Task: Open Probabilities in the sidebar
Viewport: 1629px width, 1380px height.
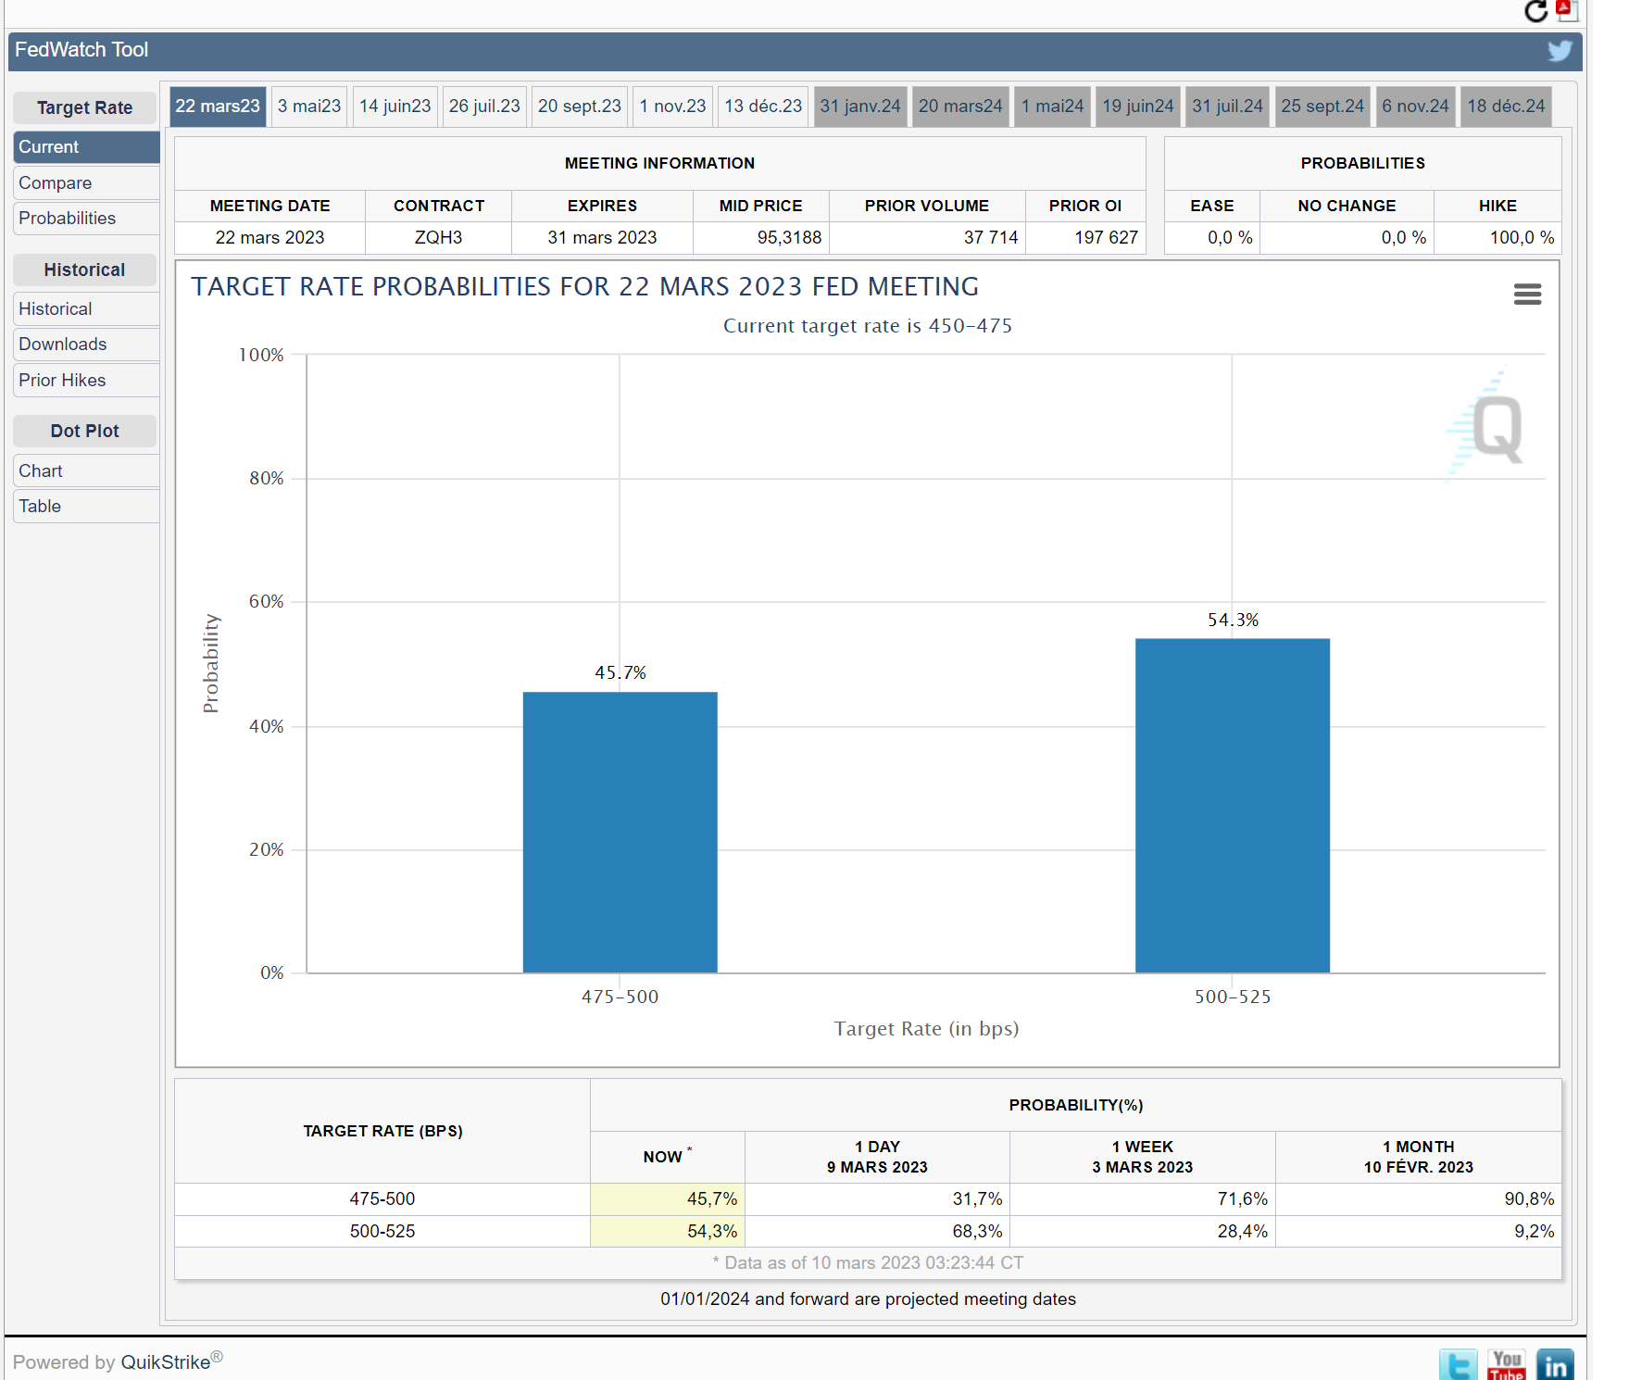Action: (86, 219)
